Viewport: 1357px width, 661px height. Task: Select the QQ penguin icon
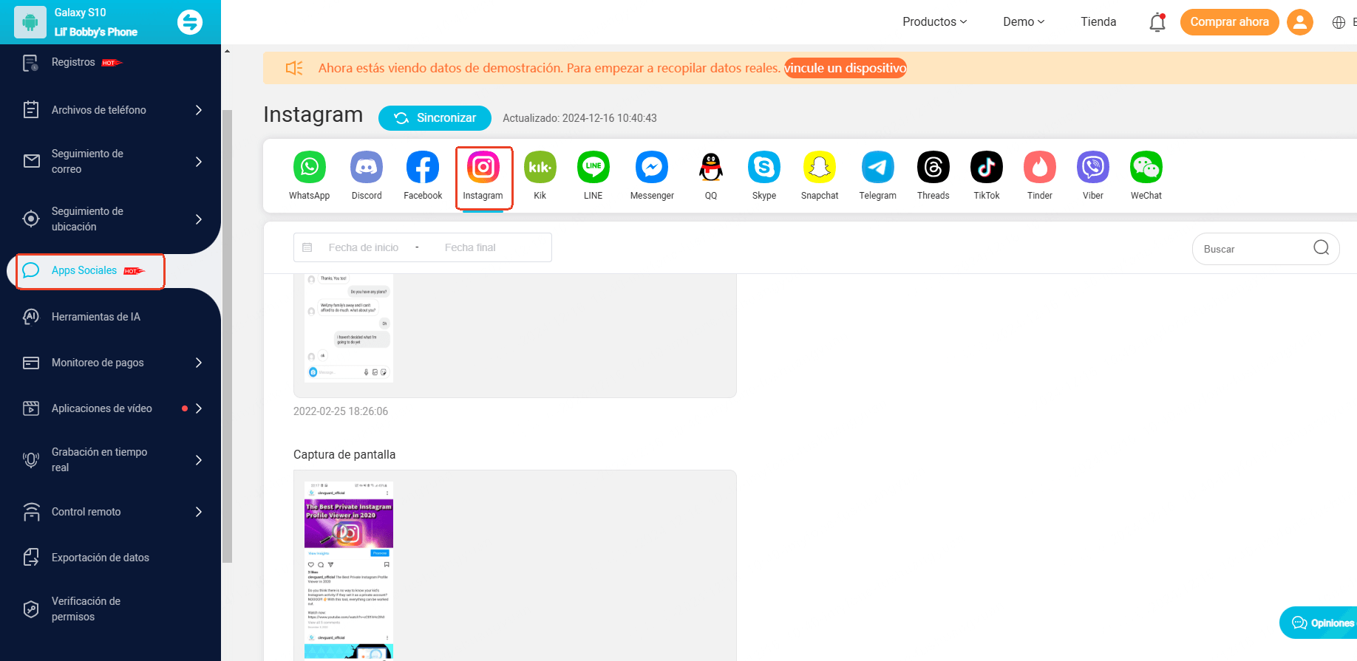click(x=711, y=168)
